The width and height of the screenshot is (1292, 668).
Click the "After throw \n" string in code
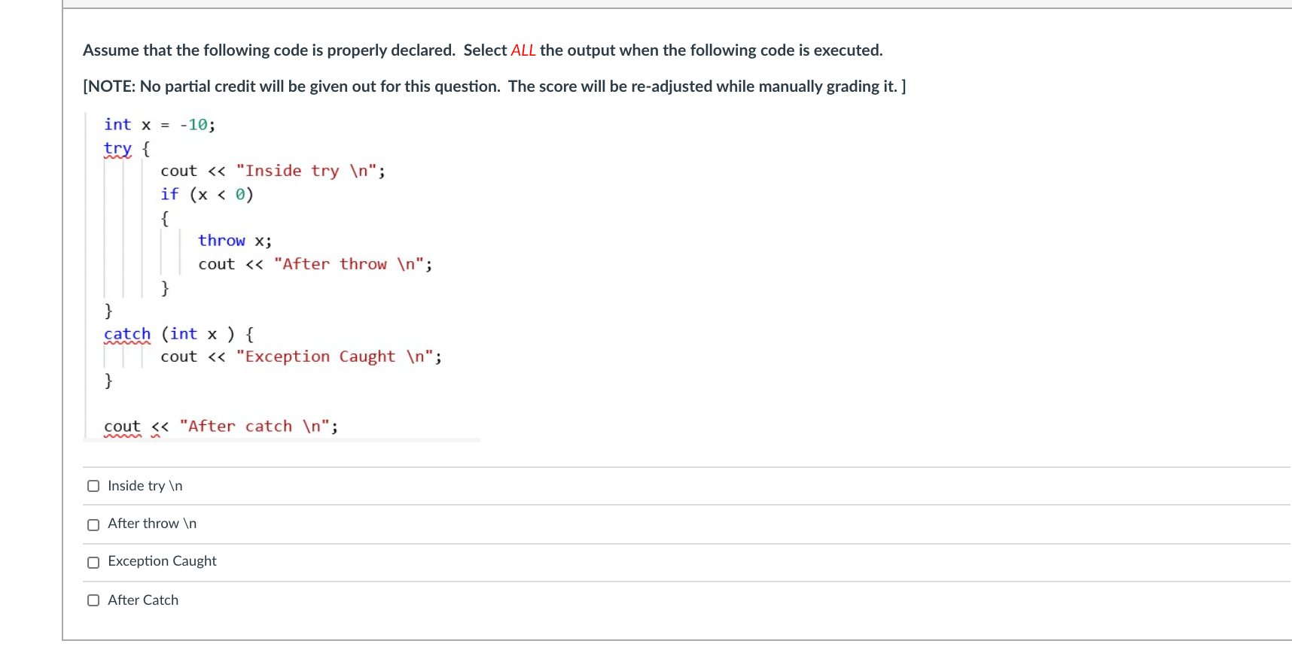pyautogui.click(x=349, y=264)
